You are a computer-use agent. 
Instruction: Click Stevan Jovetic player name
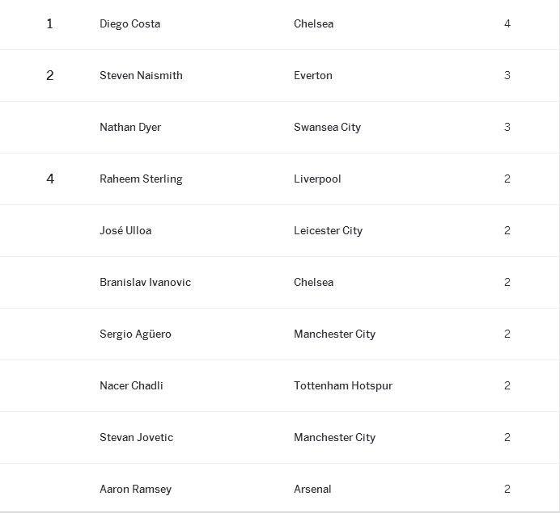(x=137, y=437)
